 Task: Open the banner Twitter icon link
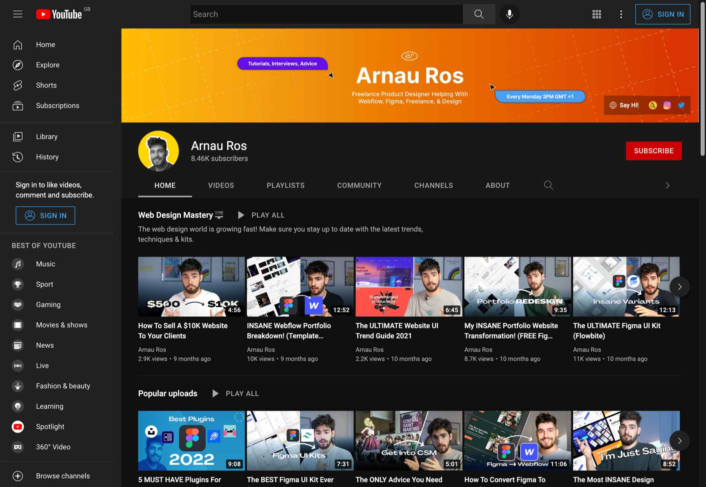(681, 105)
